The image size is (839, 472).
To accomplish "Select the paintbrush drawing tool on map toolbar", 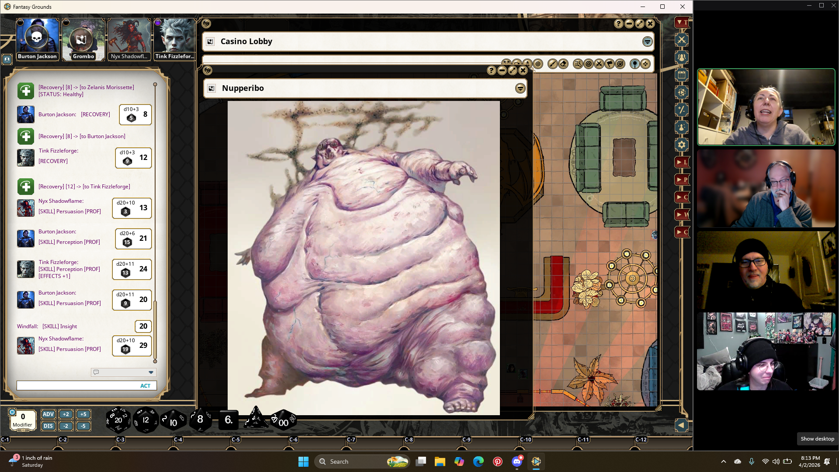I will tap(552, 64).
